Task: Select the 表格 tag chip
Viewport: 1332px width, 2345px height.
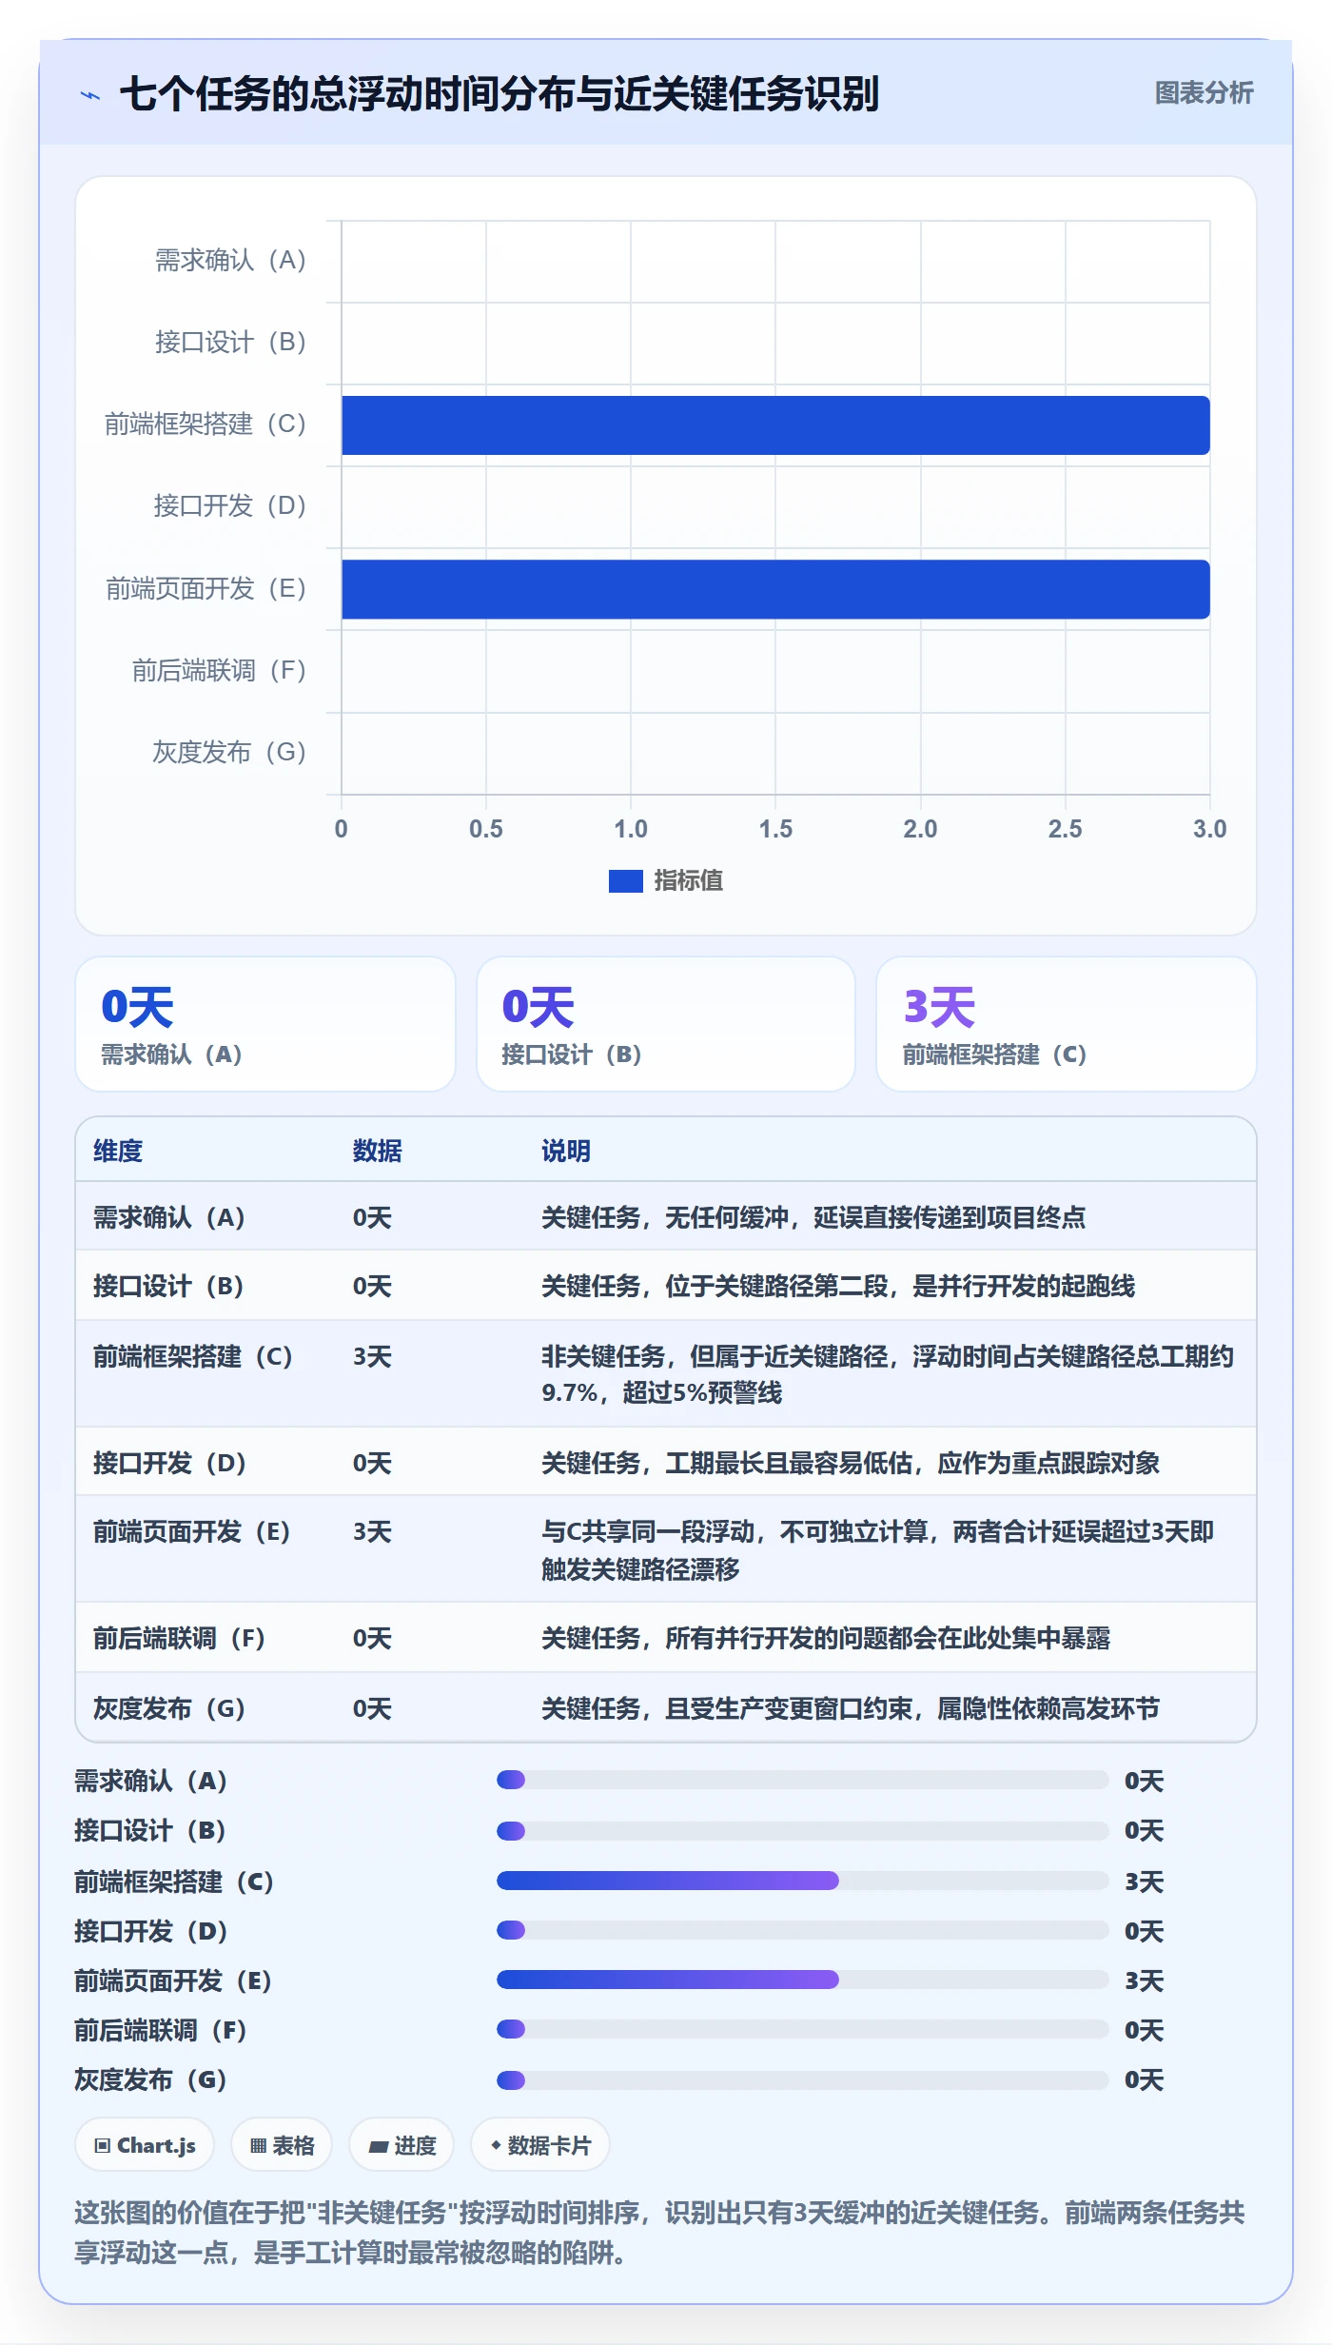Action: click(282, 2145)
